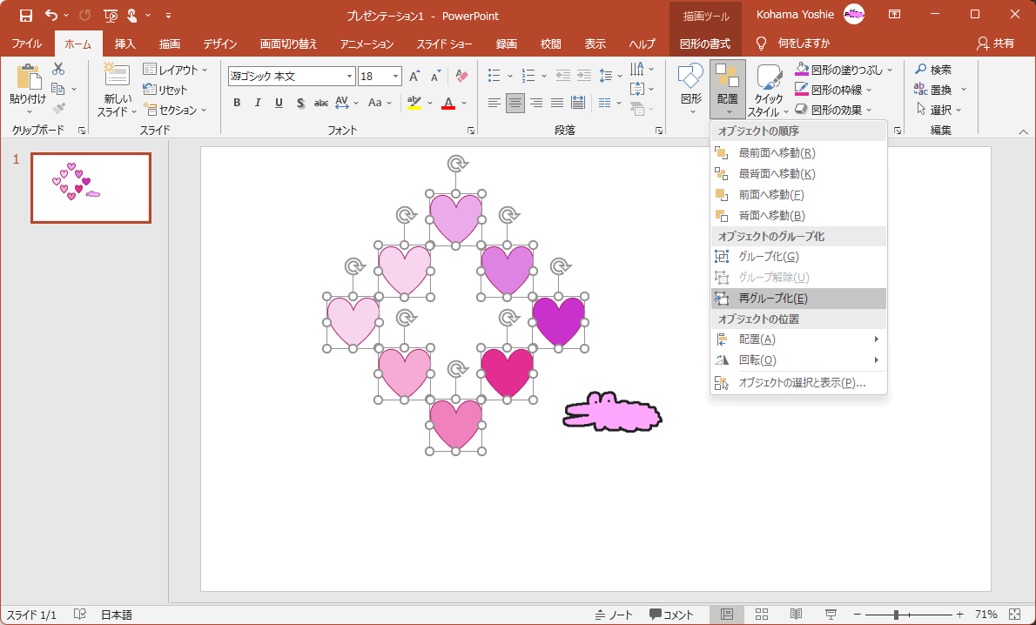Open 図形の塗りつぶし dropdown arrow
The image size is (1036, 625).
click(x=890, y=70)
